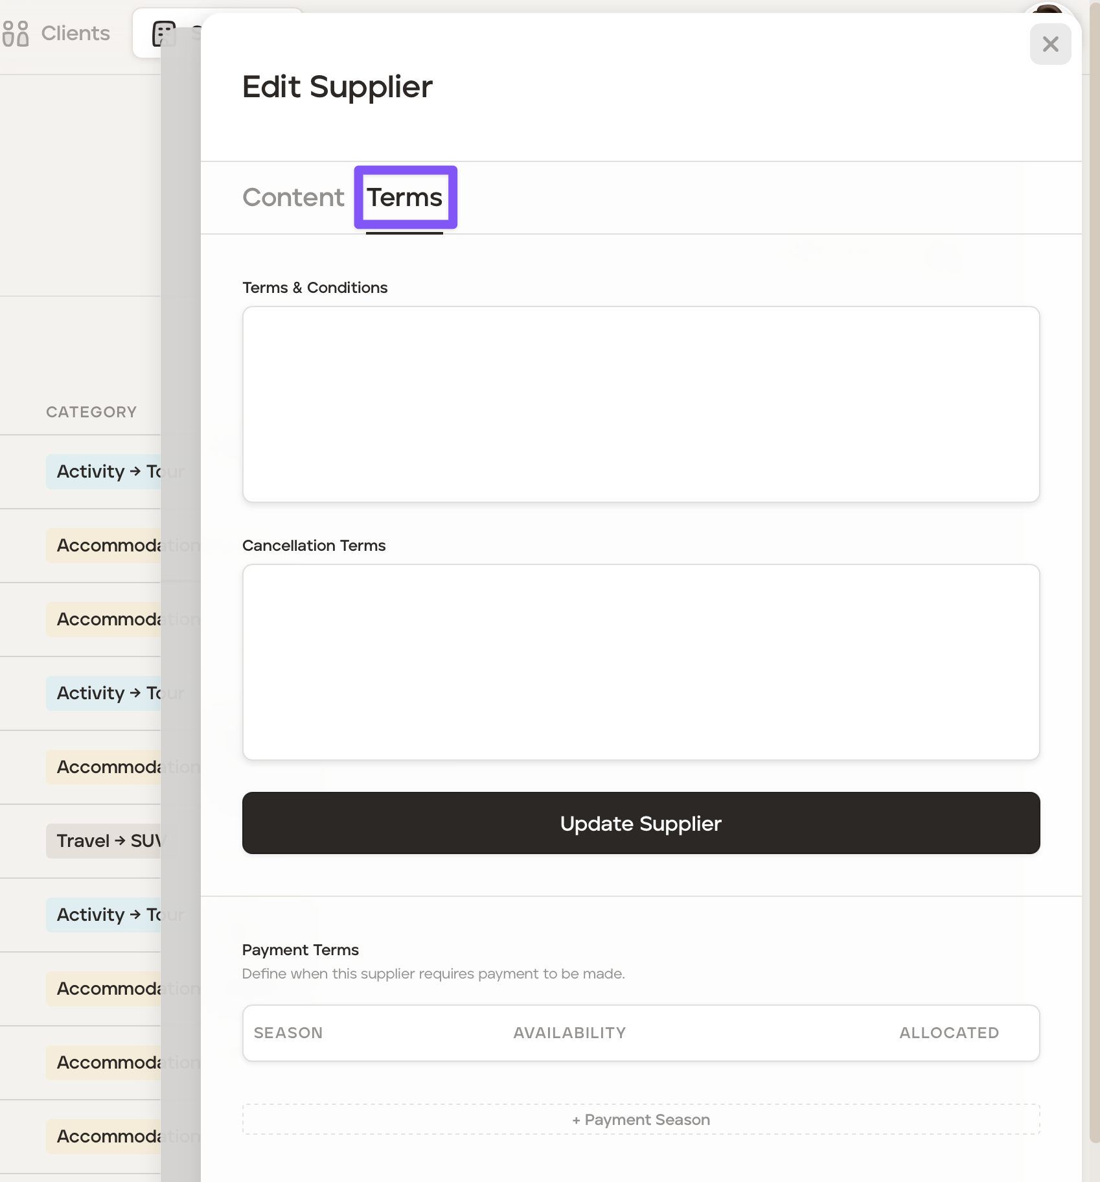Focus the Terms & Conditions text area

(x=641, y=404)
